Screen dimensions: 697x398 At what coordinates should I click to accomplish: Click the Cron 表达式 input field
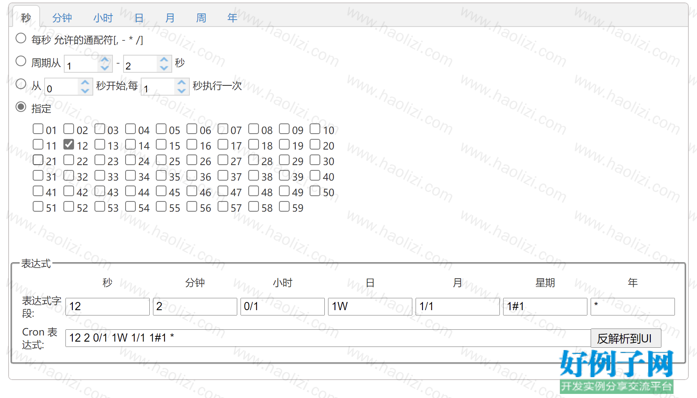click(x=328, y=338)
